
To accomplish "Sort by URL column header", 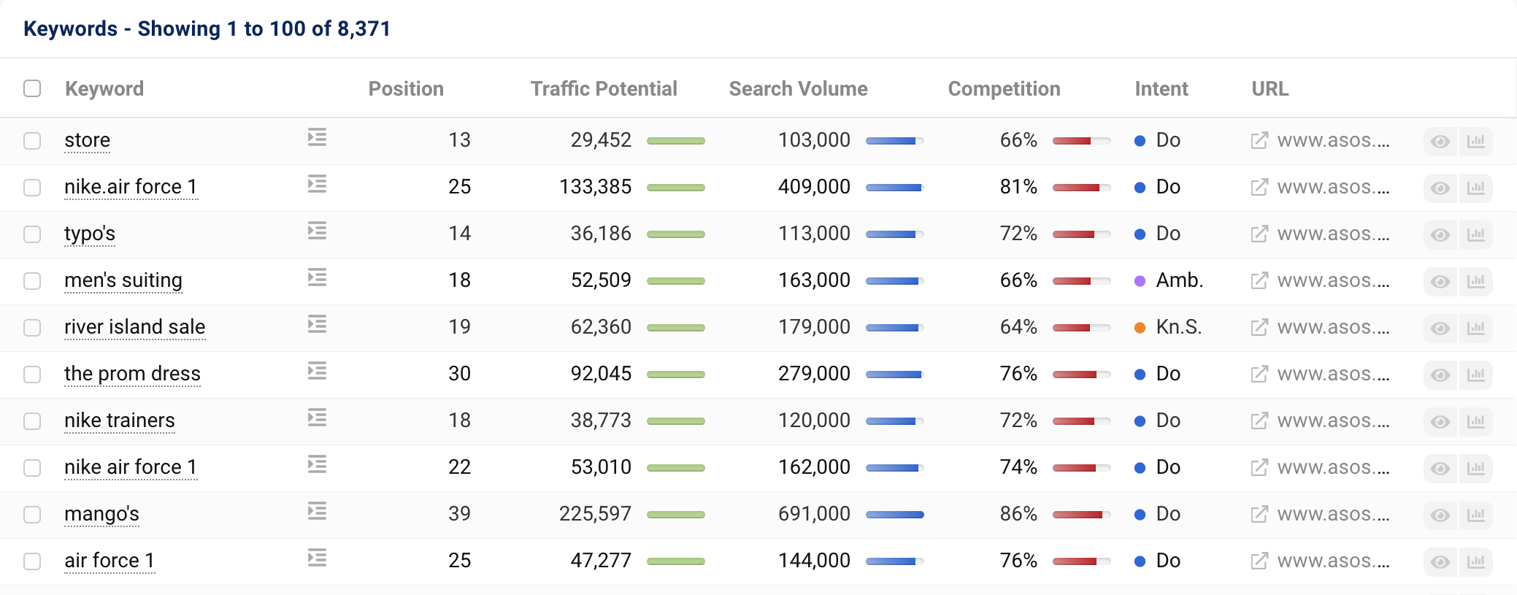I will (x=1270, y=88).
